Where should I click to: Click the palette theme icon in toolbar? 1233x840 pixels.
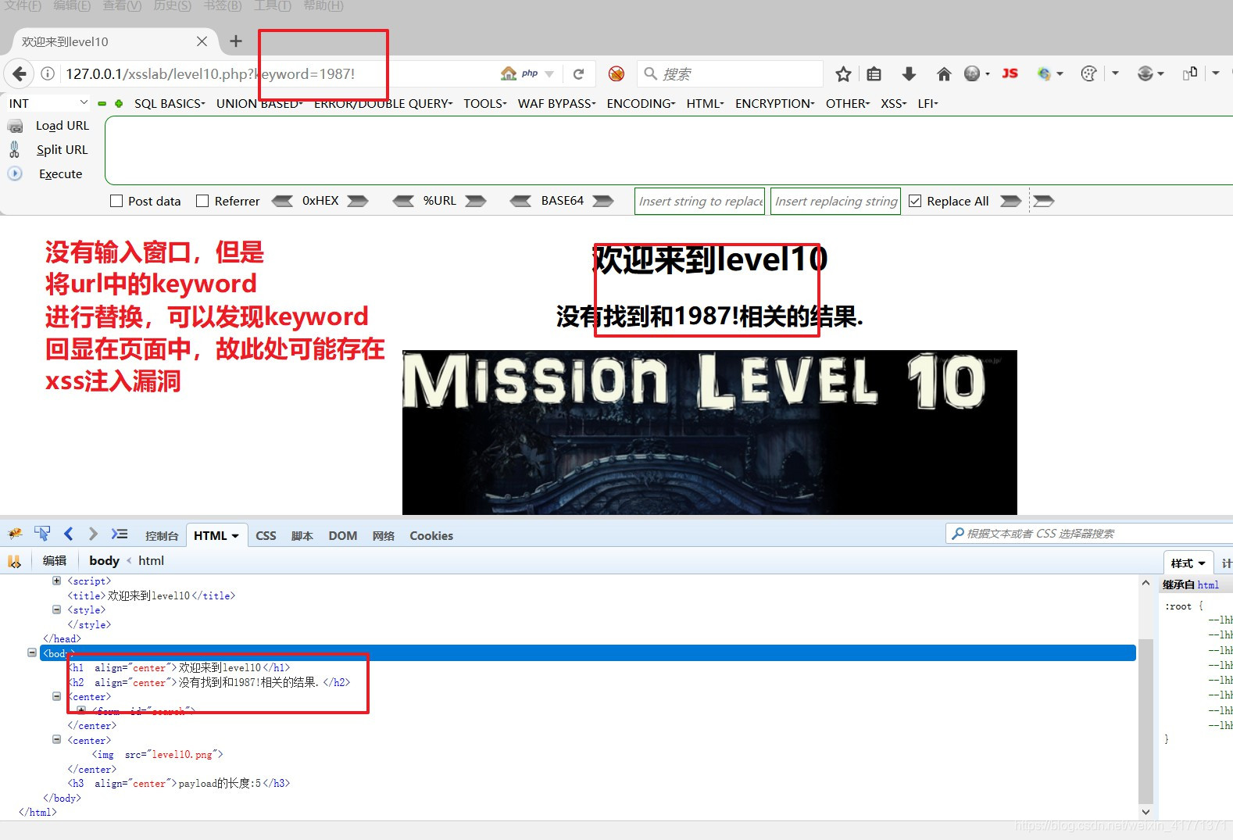(1088, 73)
